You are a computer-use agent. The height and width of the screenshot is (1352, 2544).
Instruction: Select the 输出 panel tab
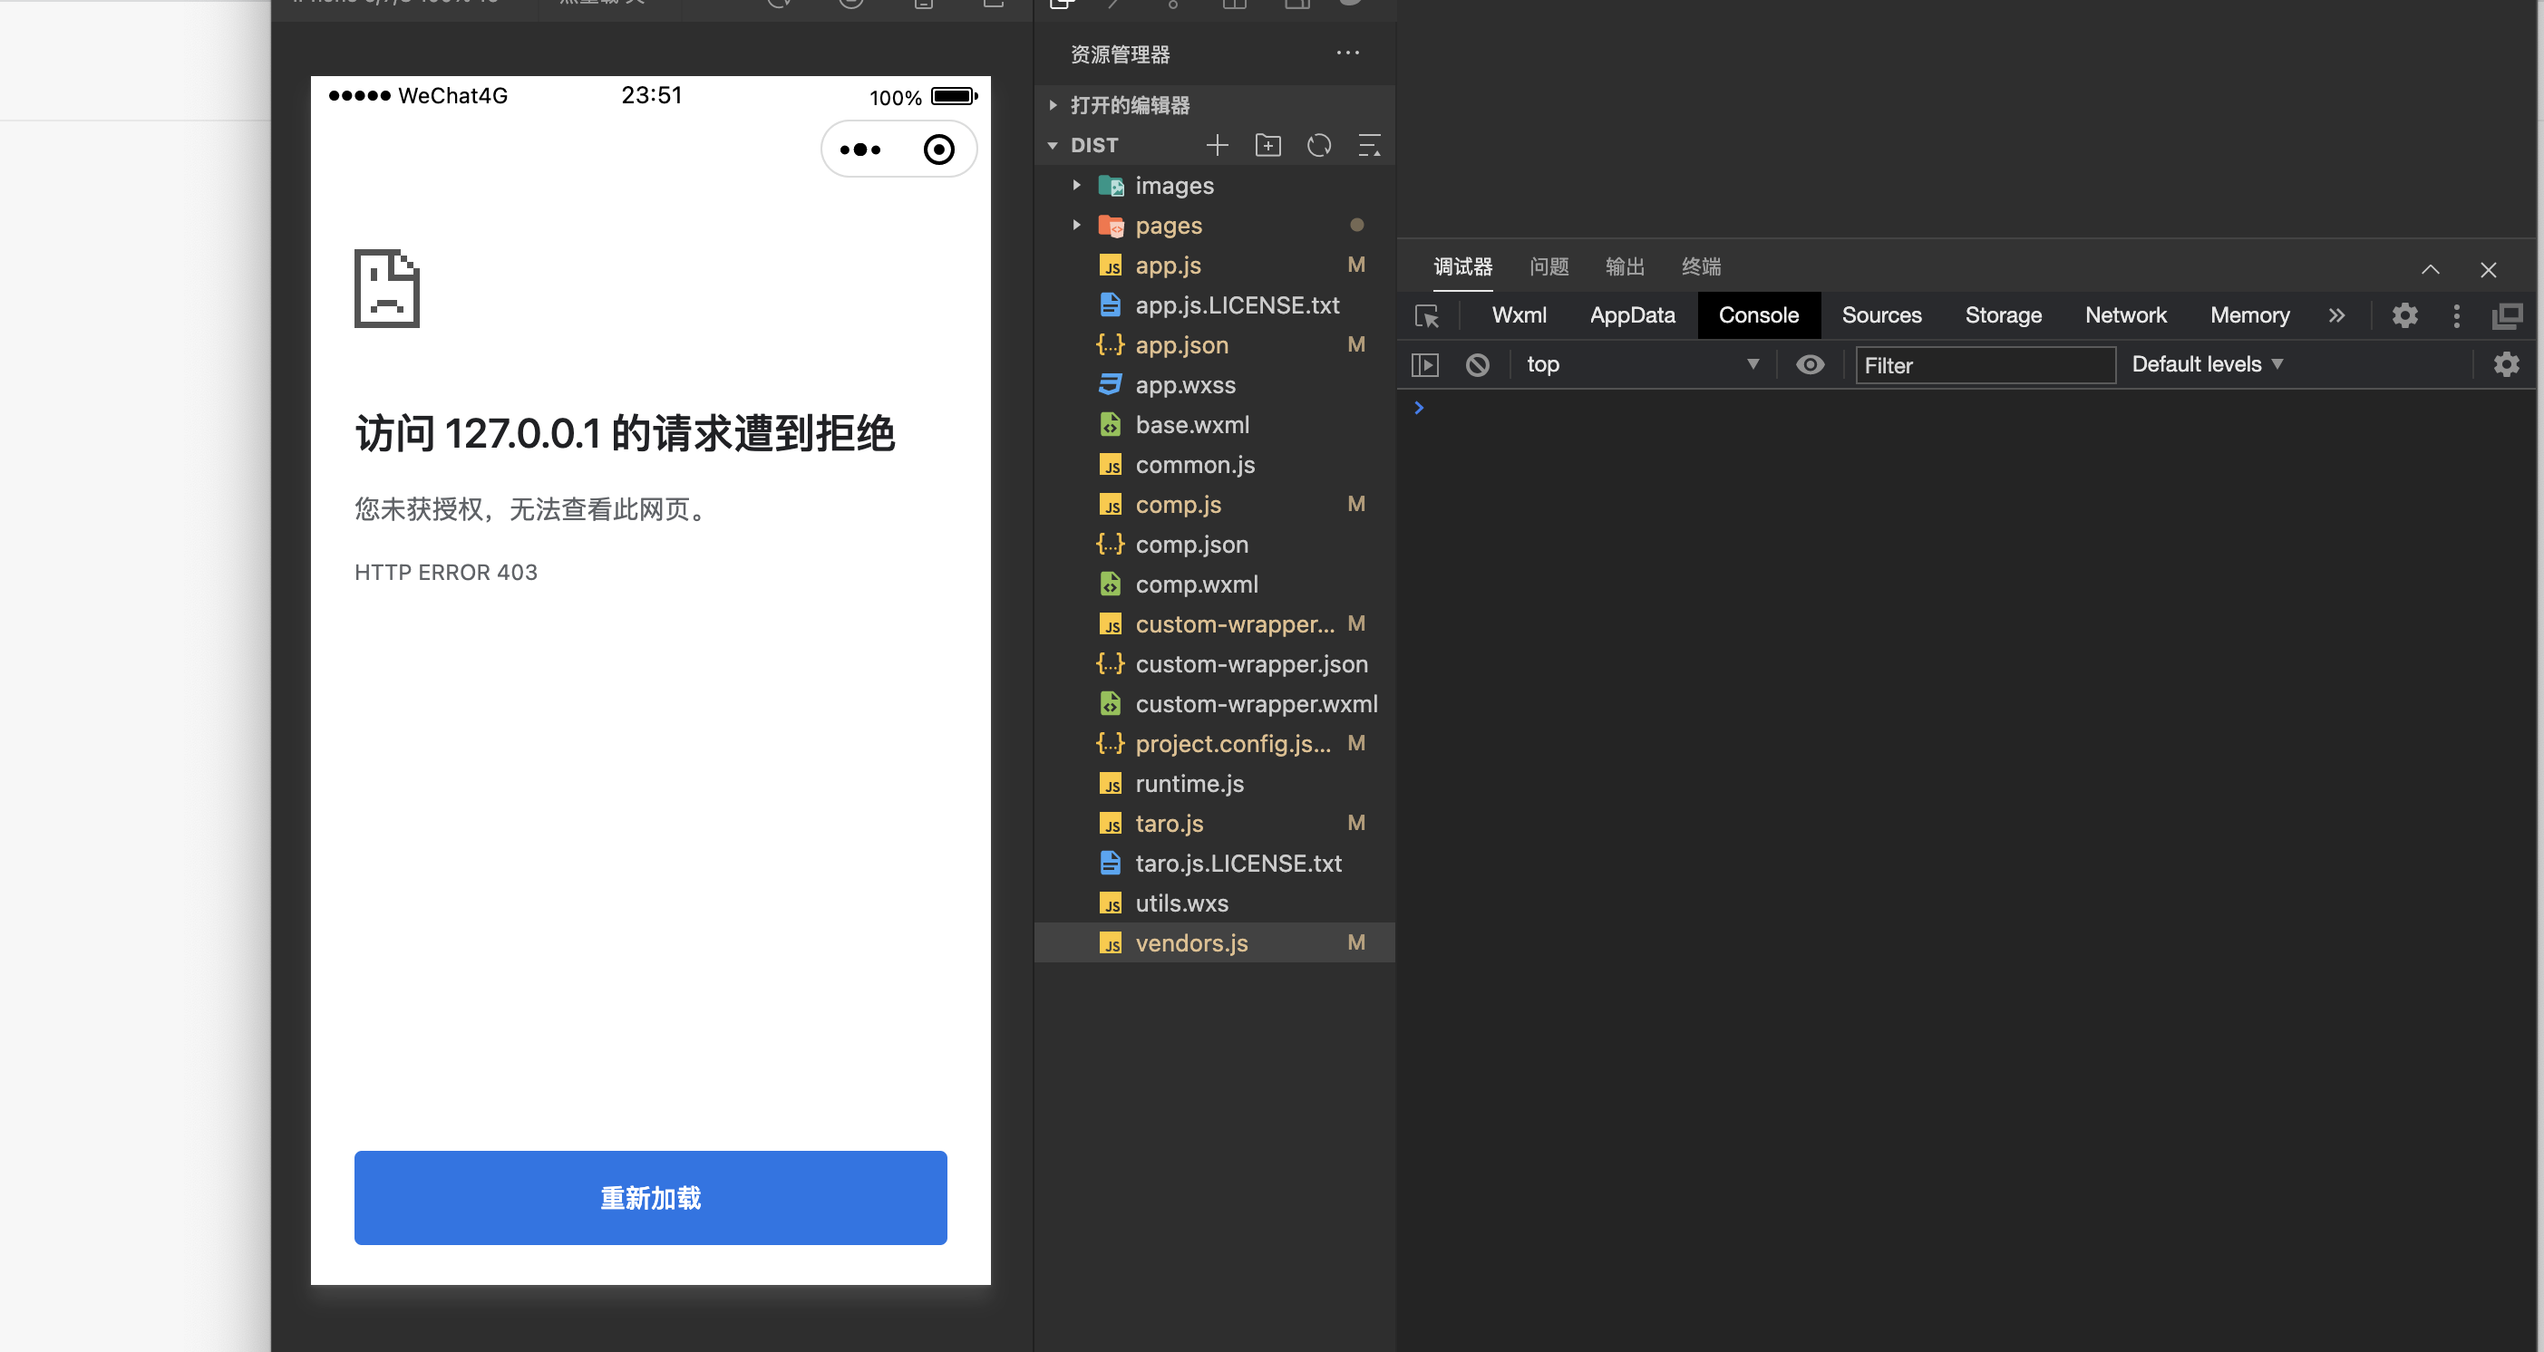pos(1625,266)
